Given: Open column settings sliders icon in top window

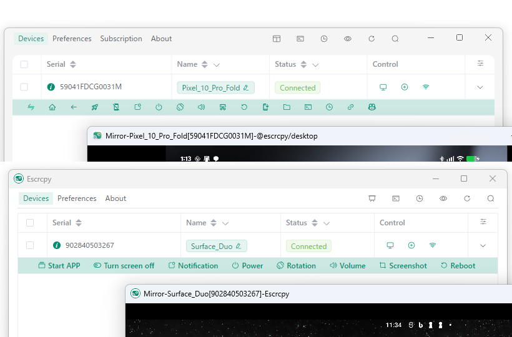Looking at the screenshot, I should [x=480, y=63].
